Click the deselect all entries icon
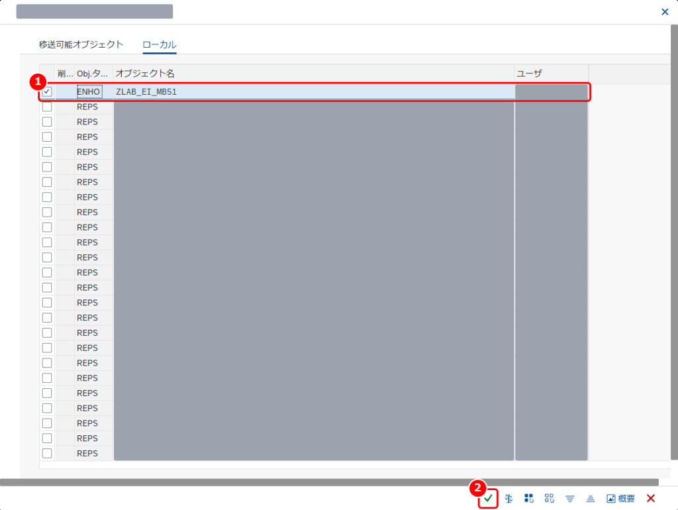 coord(549,498)
